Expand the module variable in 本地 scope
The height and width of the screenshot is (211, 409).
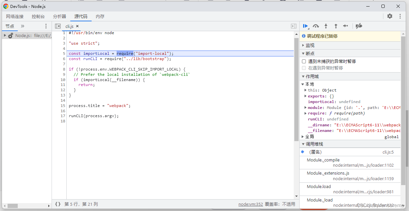point(306,107)
